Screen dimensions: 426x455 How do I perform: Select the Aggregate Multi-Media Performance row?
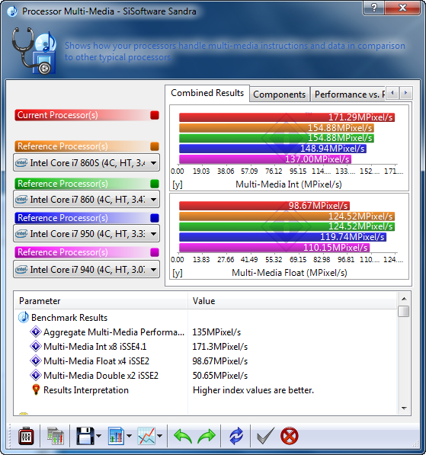pos(206,332)
